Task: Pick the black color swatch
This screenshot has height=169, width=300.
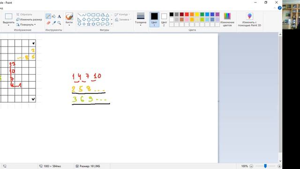Action: coord(172,15)
